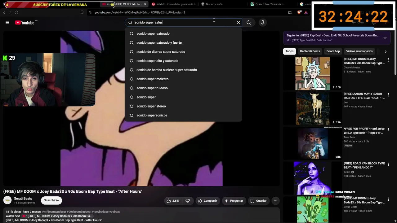The image size is (397, 223).
Task: Choose suggestion 'sonido super saturado'
Action: click(183, 33)
